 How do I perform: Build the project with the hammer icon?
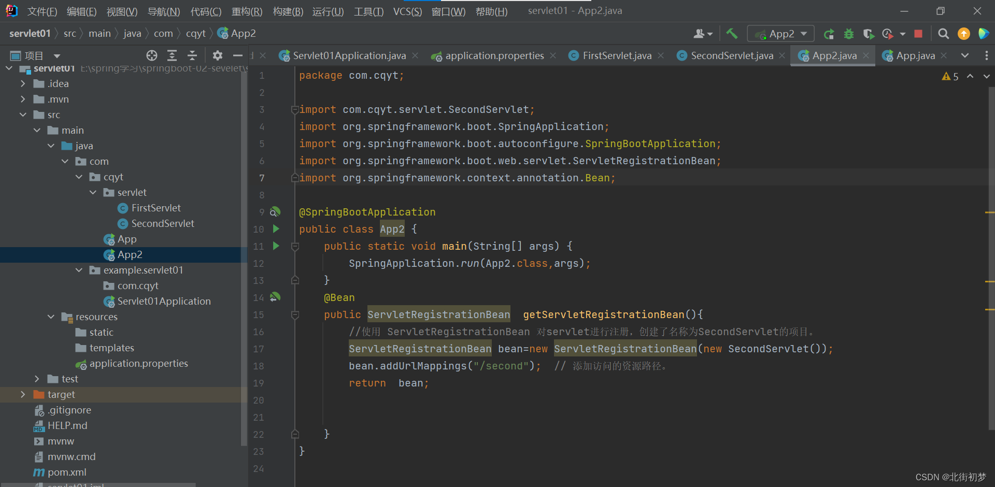pyautogui.click(x=732, y=33)
